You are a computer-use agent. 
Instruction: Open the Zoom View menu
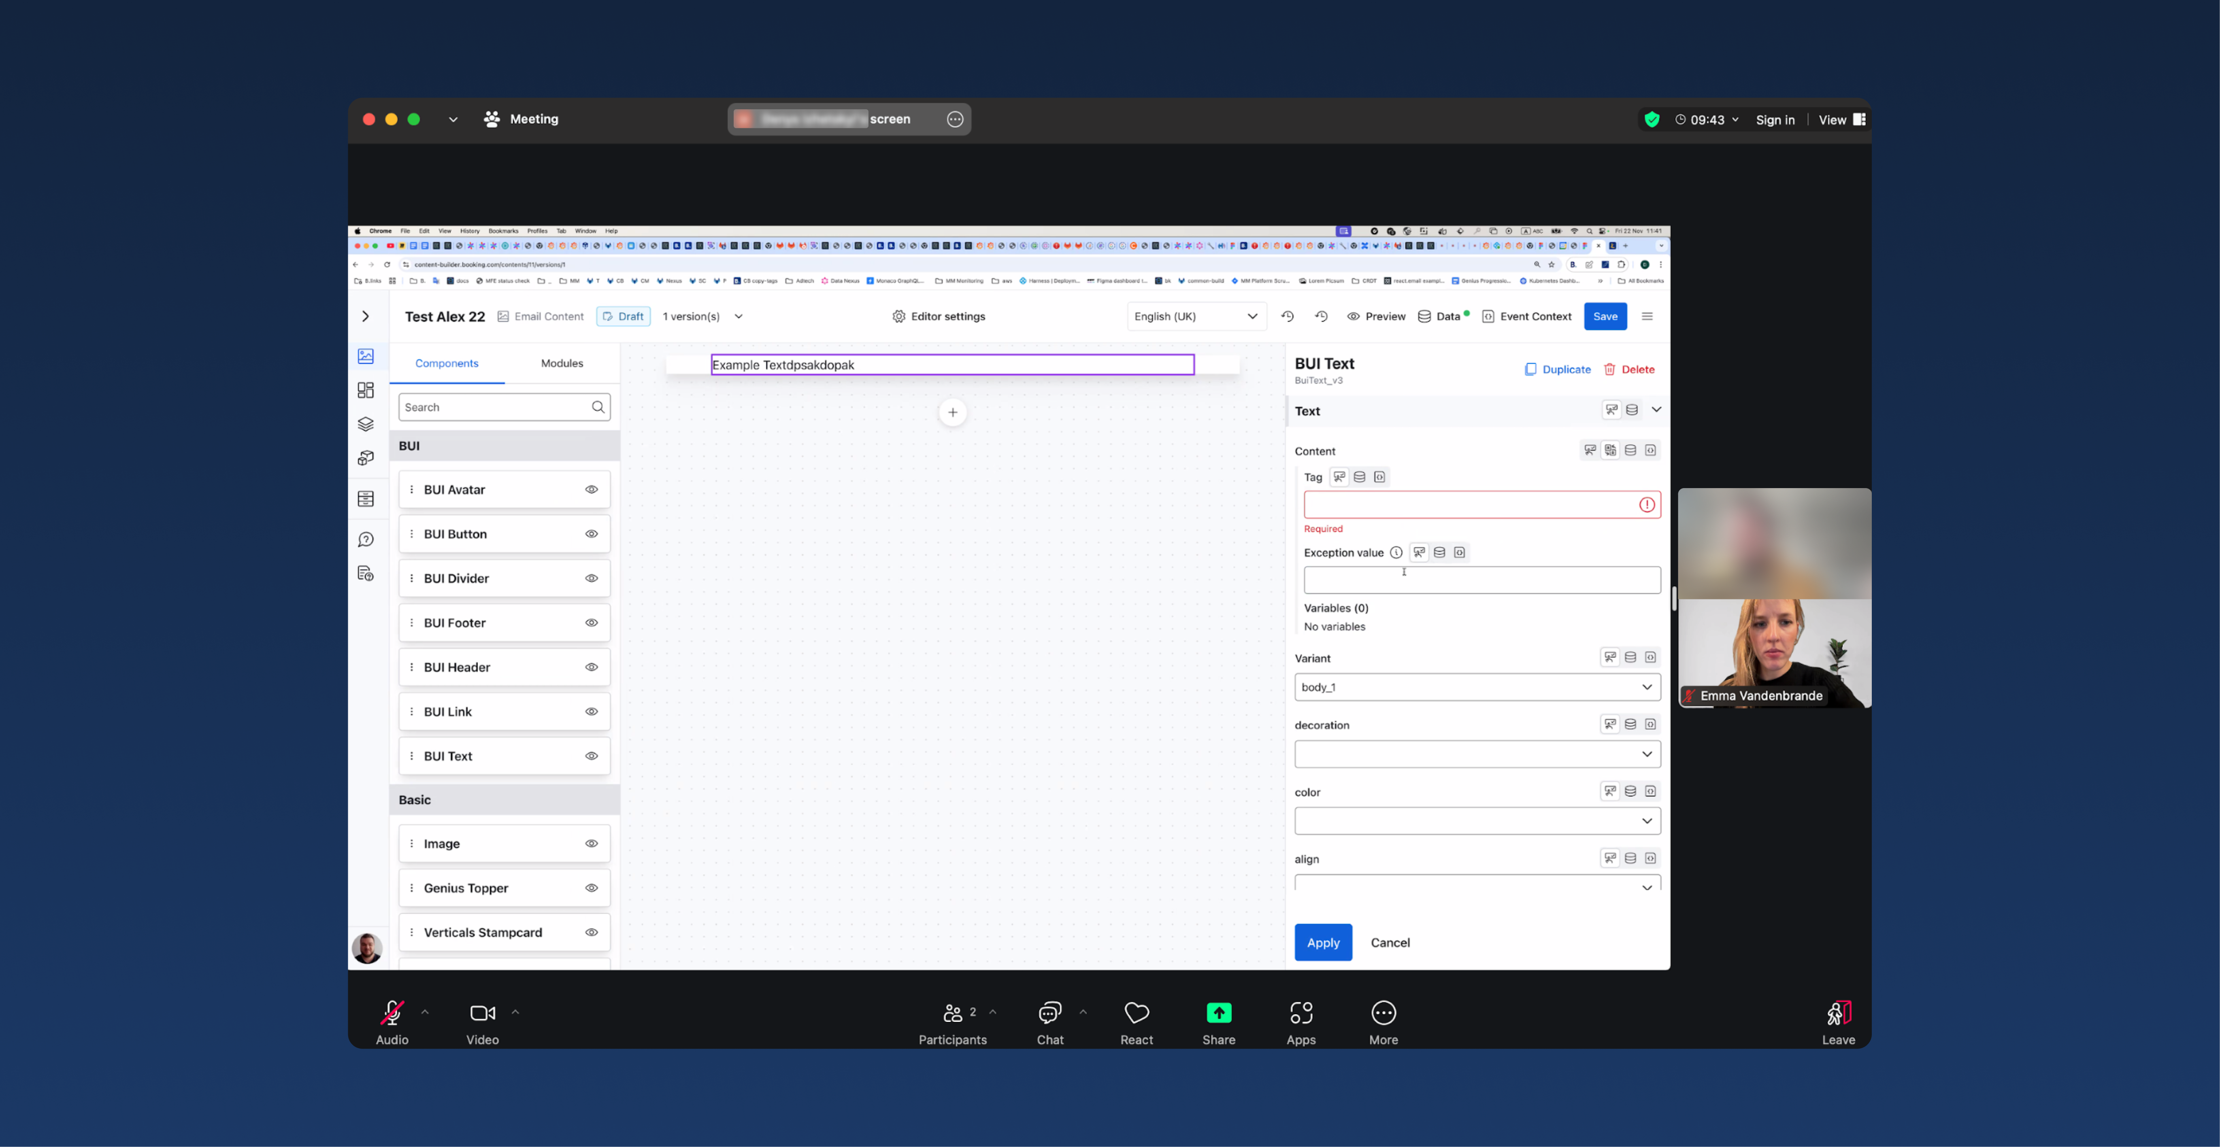[1842, 120]
